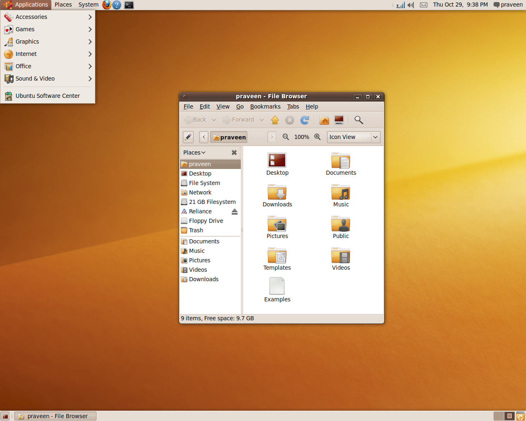Open the Back history dropdown arrow
526x421 pixels.
click(x=214, y=120)
